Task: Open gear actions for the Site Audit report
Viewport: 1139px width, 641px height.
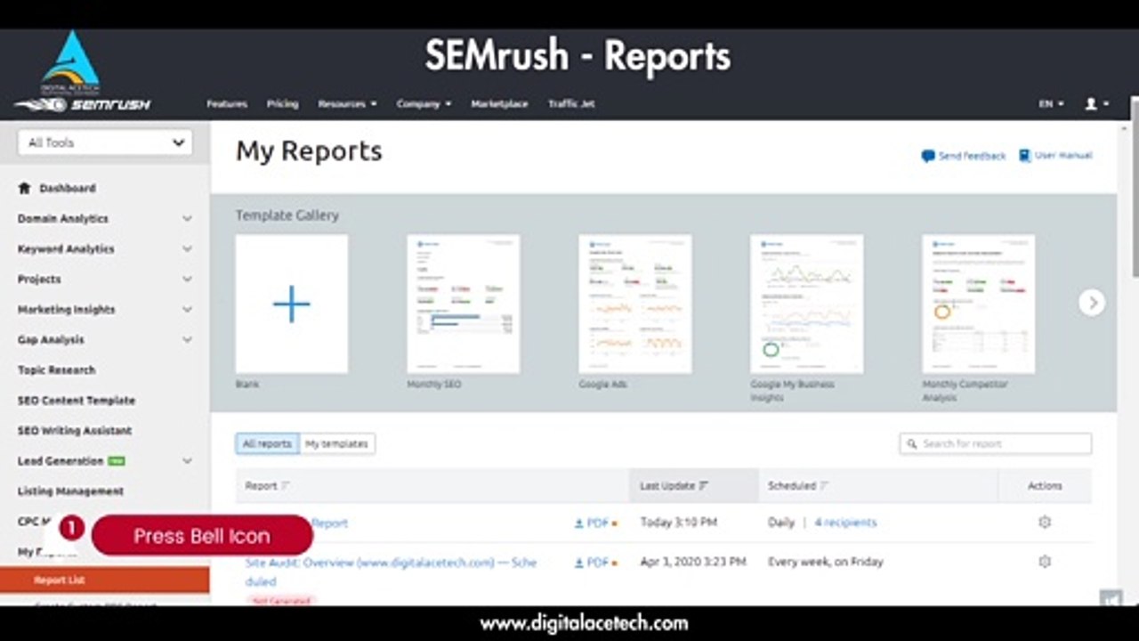Action: tap(1045, 562)
